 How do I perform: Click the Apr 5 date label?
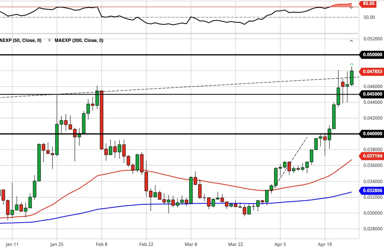point(280,244)
